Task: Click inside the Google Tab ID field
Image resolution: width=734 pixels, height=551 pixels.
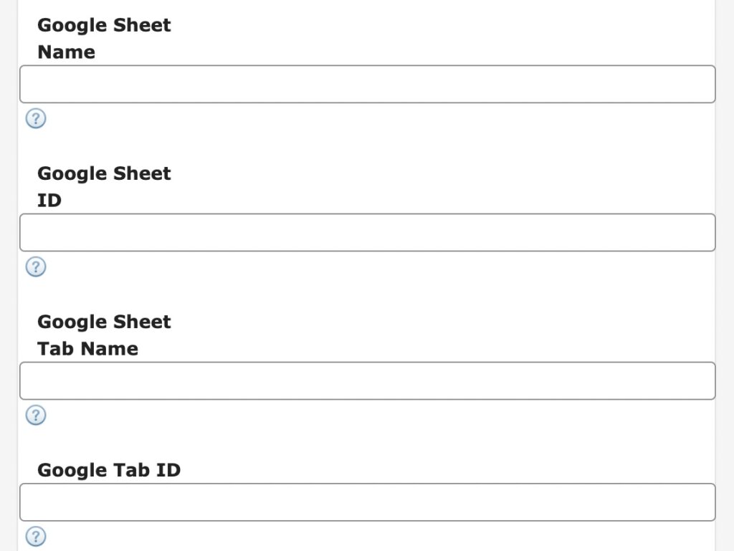Action: pos(367,502)
